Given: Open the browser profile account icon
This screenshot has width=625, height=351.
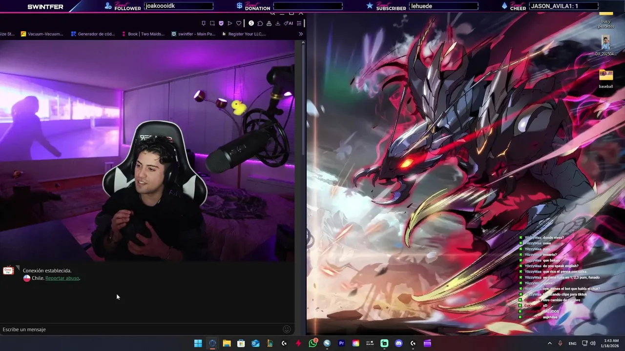Looking at the screenshot, I should coord(269,23).
